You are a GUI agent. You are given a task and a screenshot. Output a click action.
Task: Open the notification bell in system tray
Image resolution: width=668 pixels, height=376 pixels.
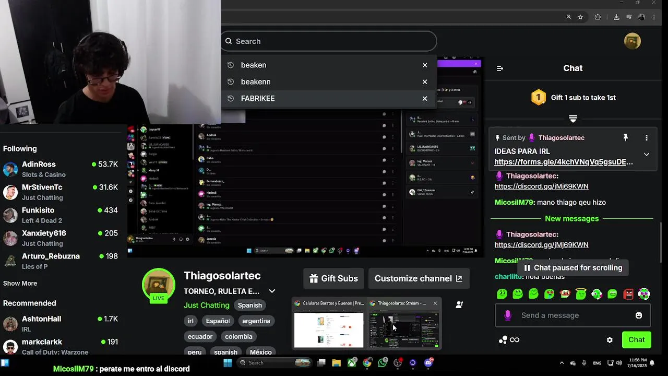[x=652, y=363]
